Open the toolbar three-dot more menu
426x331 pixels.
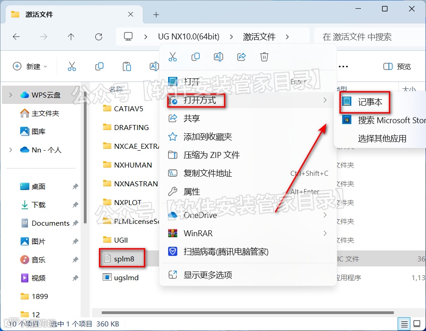point(343,66)
